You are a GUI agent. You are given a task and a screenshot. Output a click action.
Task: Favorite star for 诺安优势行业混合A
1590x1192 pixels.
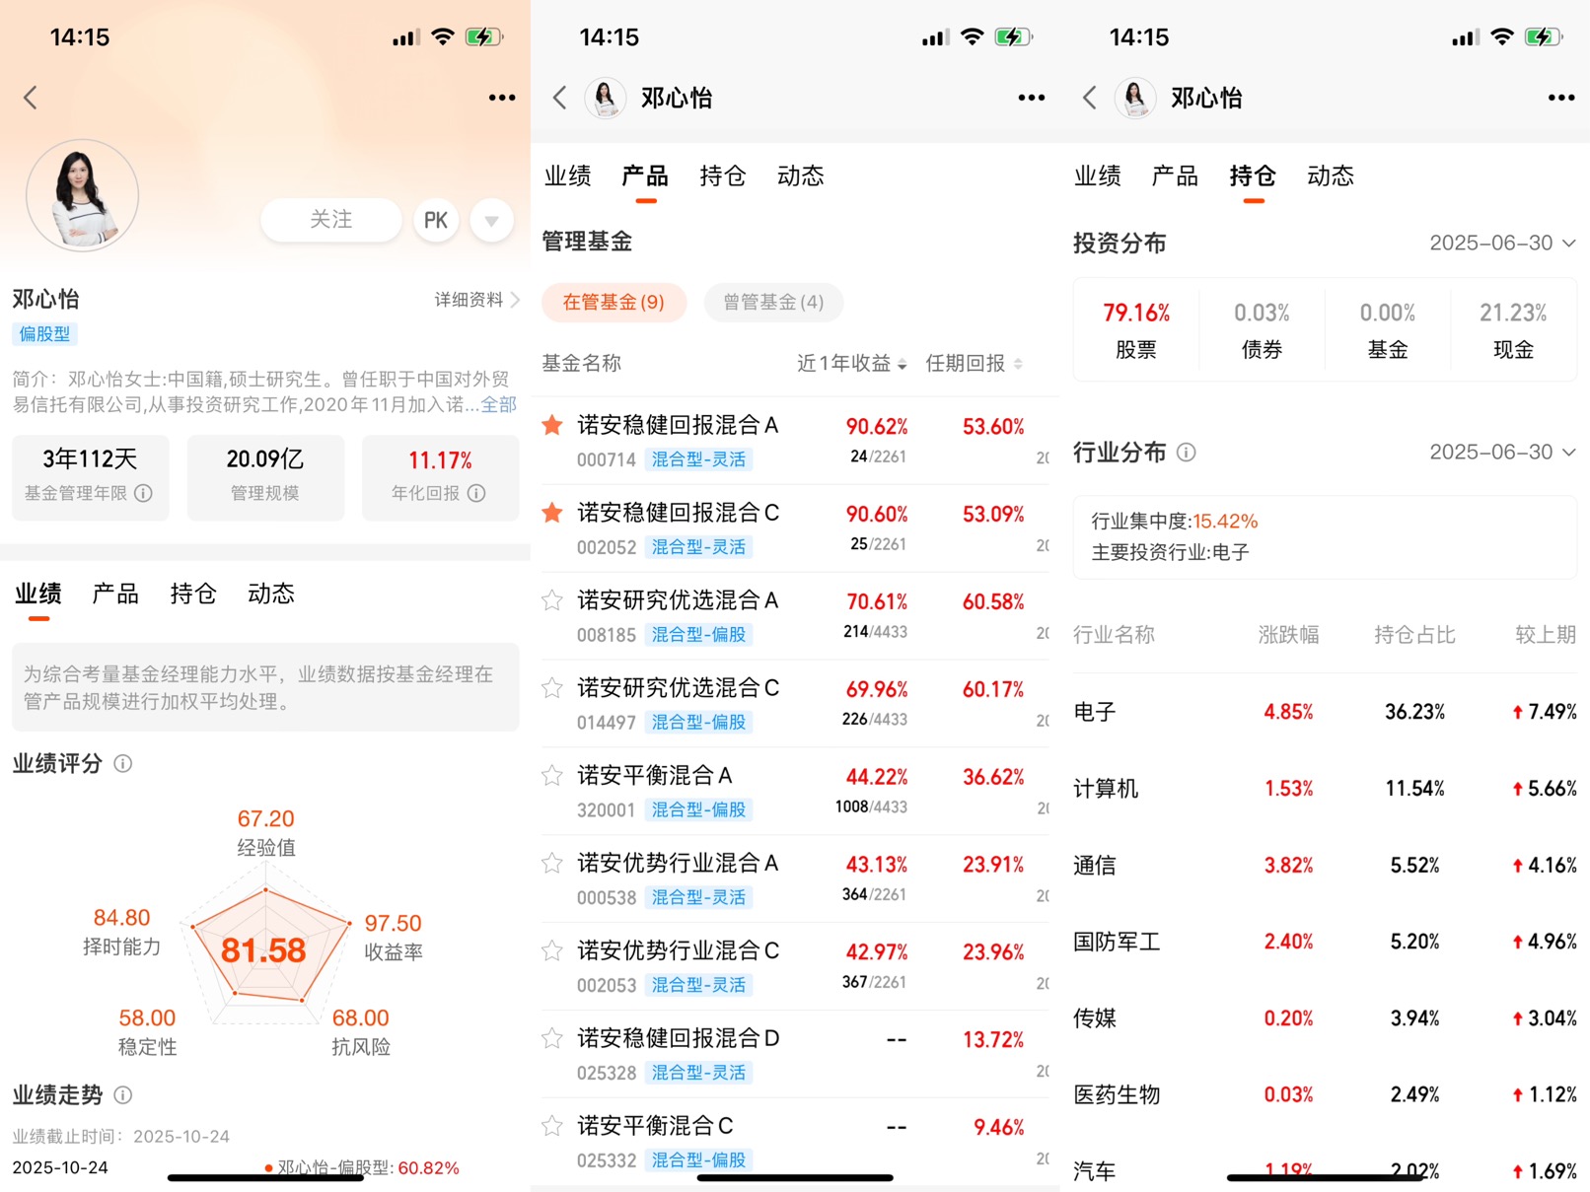(552, 863)
